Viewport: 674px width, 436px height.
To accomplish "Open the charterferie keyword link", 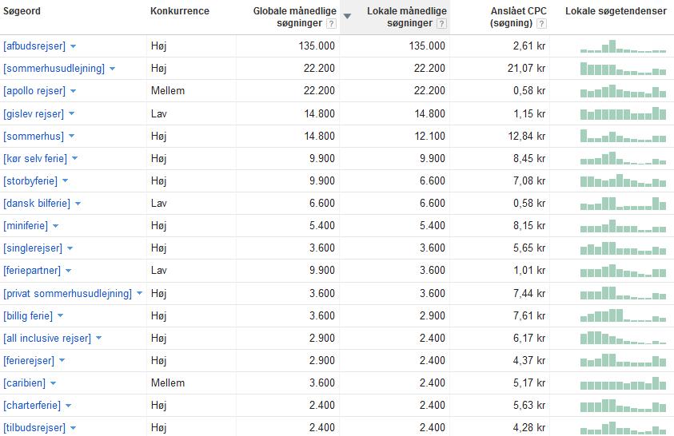I will coord(32,405).
